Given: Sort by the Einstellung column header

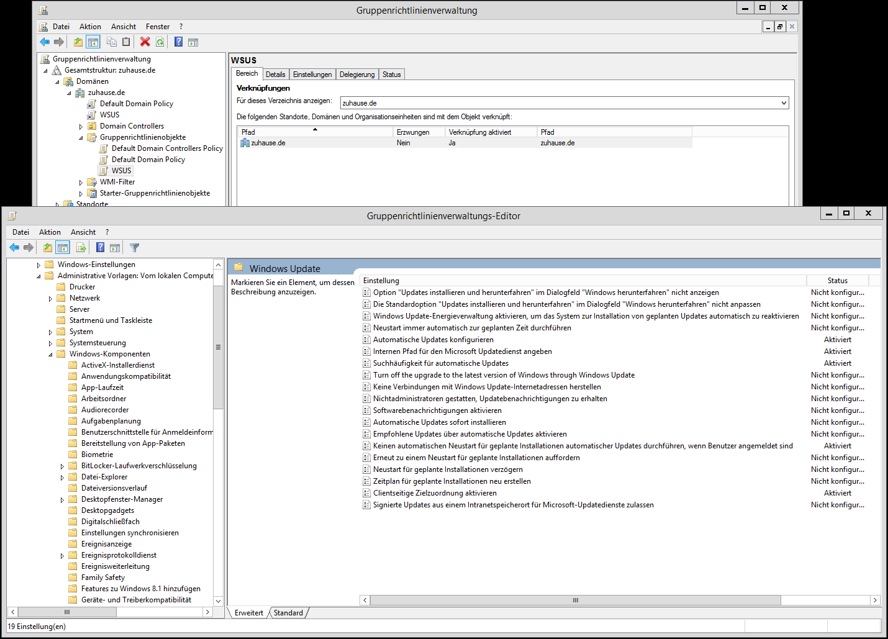Looking at the screenshot, I should click(x=583, y=281).
